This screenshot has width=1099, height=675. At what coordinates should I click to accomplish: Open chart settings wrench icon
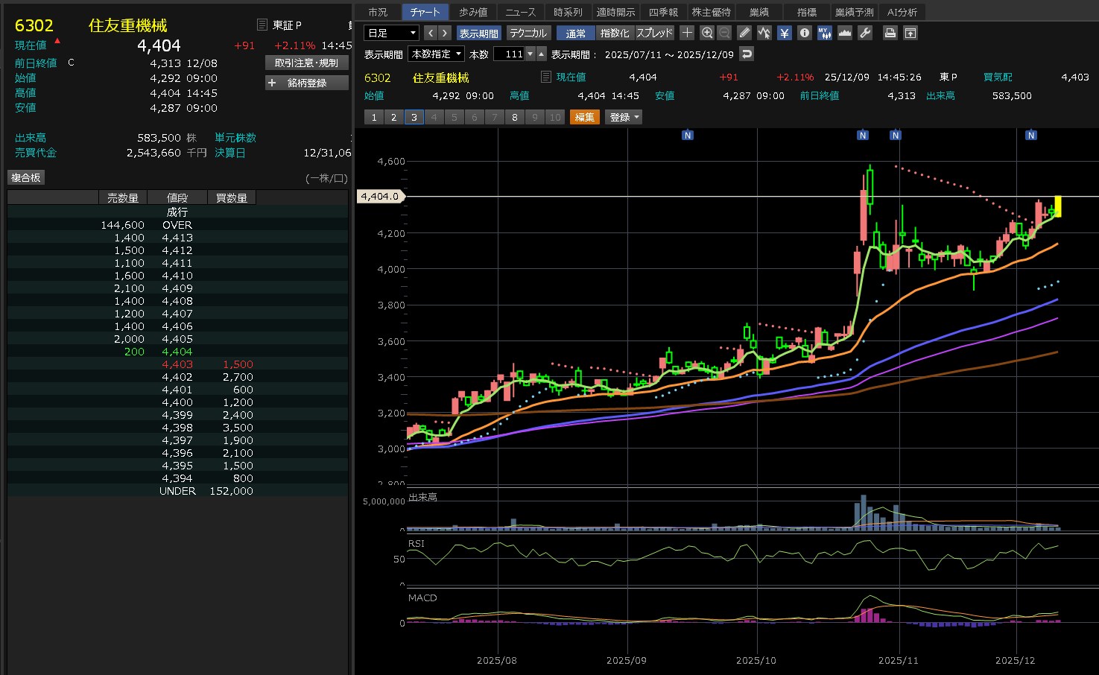click(865, 33)
